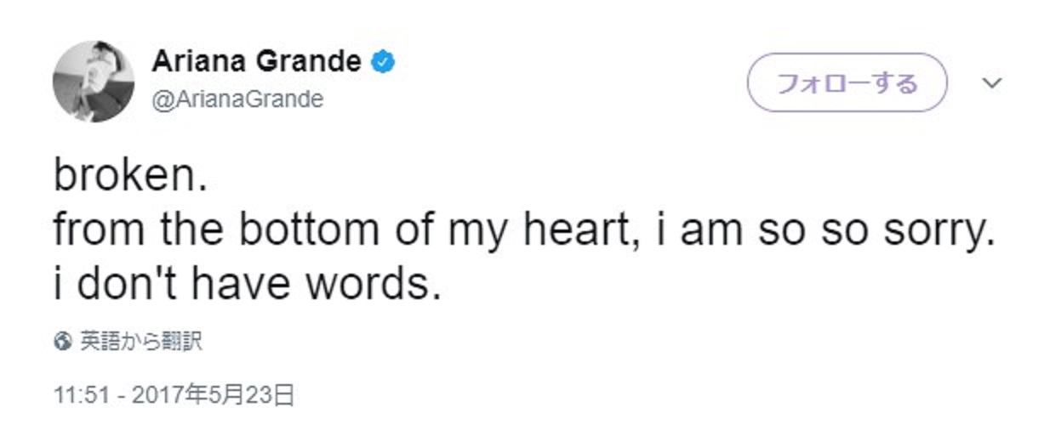Click the globe icon beside translation link
The image size is (1050, 425).
coord(61,343)
